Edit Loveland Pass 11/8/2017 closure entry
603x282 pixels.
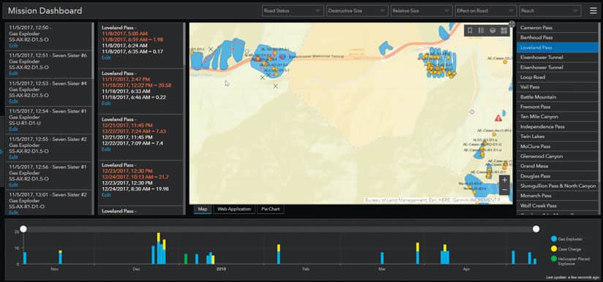coord(106,58)
